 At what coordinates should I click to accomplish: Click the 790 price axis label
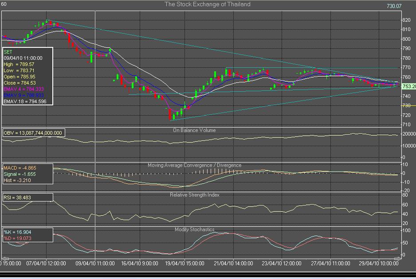(406, 48)
